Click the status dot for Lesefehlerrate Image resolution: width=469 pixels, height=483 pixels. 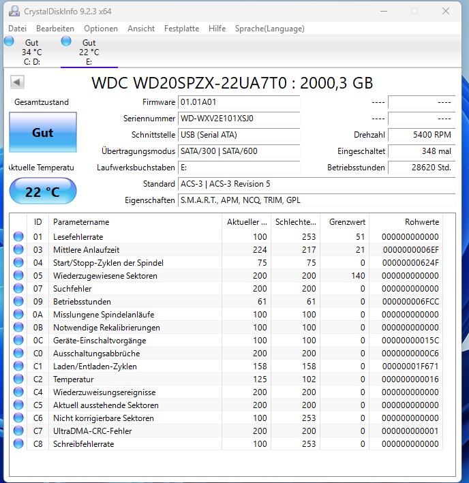coord(18,236)
